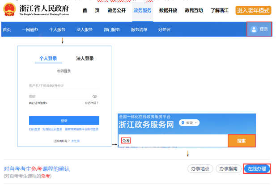
Task: Toggle password visibility eye icon
Action: (95, 97)
